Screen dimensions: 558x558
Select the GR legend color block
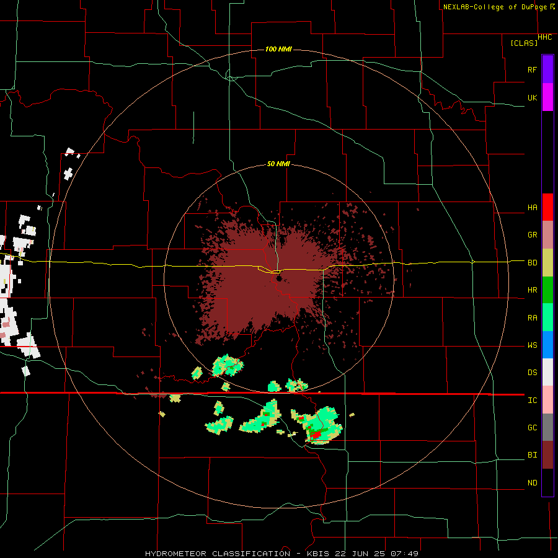547,235
